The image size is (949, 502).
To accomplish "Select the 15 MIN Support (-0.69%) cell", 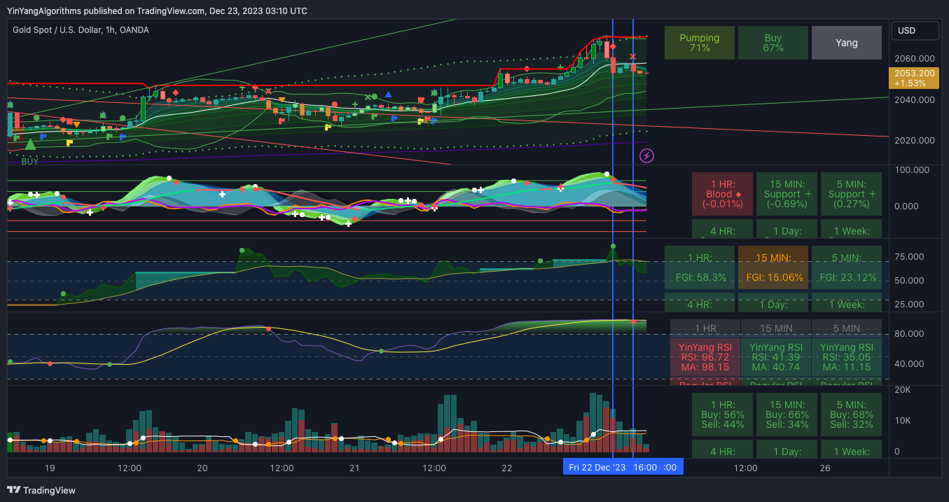I will pos(787,194).
